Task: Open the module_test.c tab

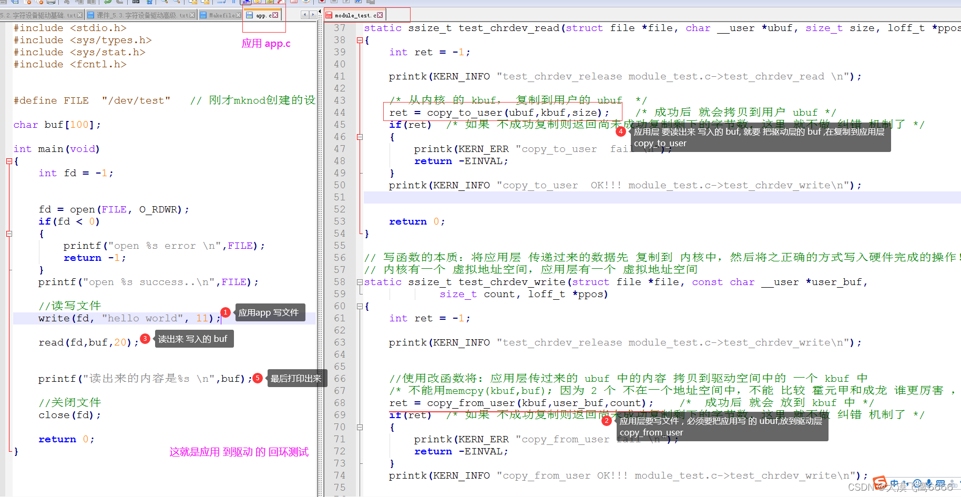Action: coord(353,14)
